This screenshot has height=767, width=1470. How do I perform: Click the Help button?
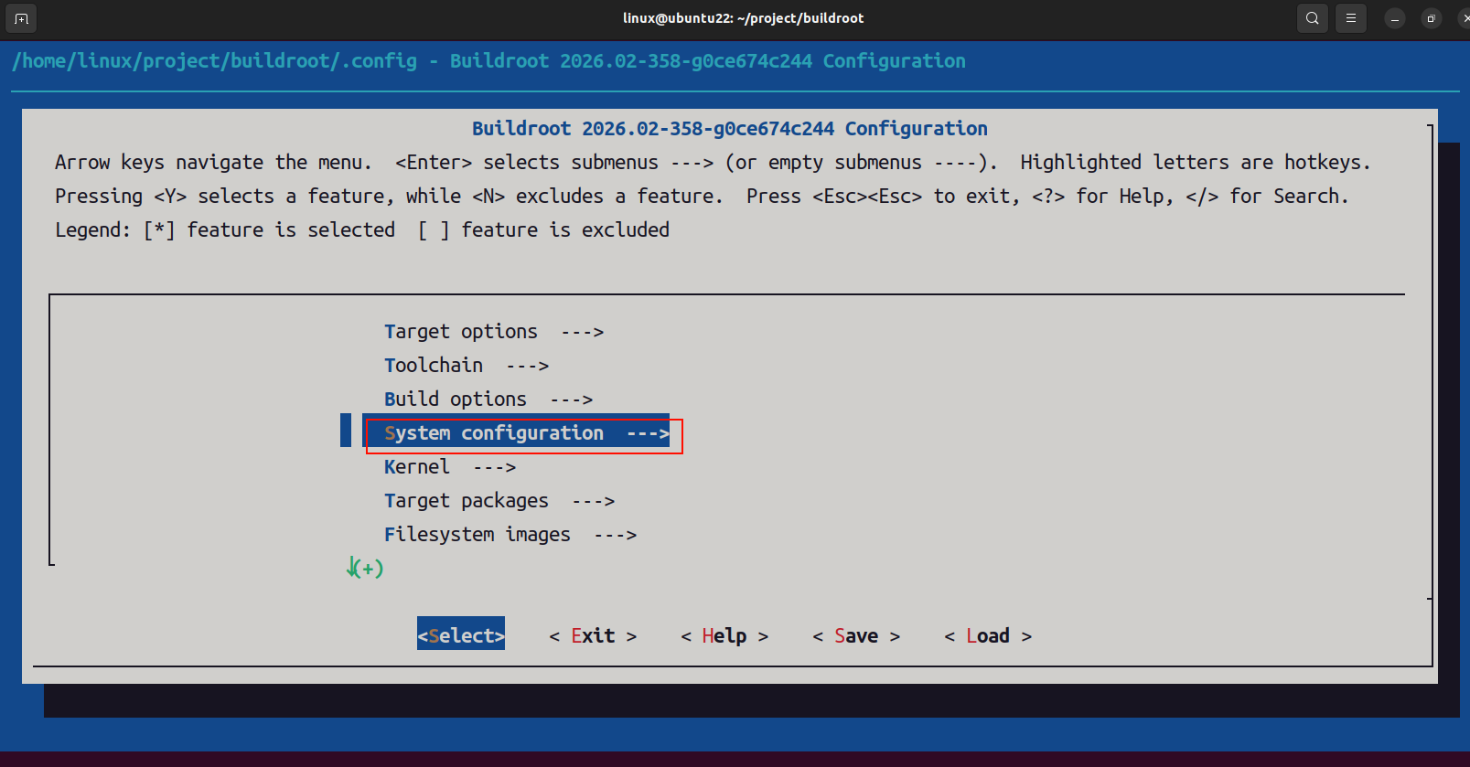[x=724, y=636]
